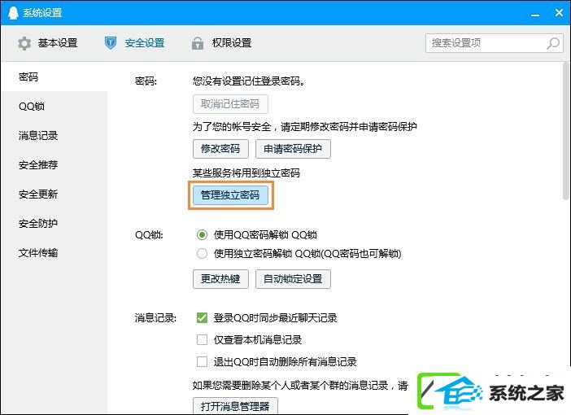Viewport: 571px width, 415px height.
Task: Uncheck 登录QQ时同步最近聊天记录
Action: pyautogui.click(x=202, y=317)
